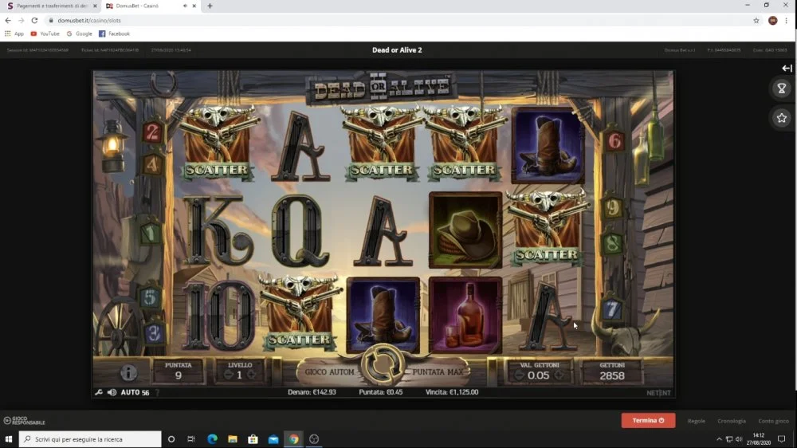Add game to favorites star icon

click(x=782, y=118)
